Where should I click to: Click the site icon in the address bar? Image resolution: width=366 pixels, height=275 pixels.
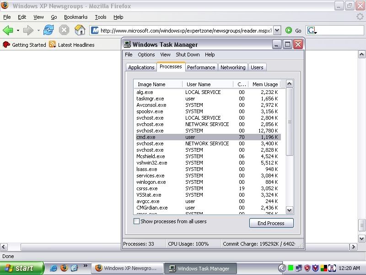tap(95, 30)
